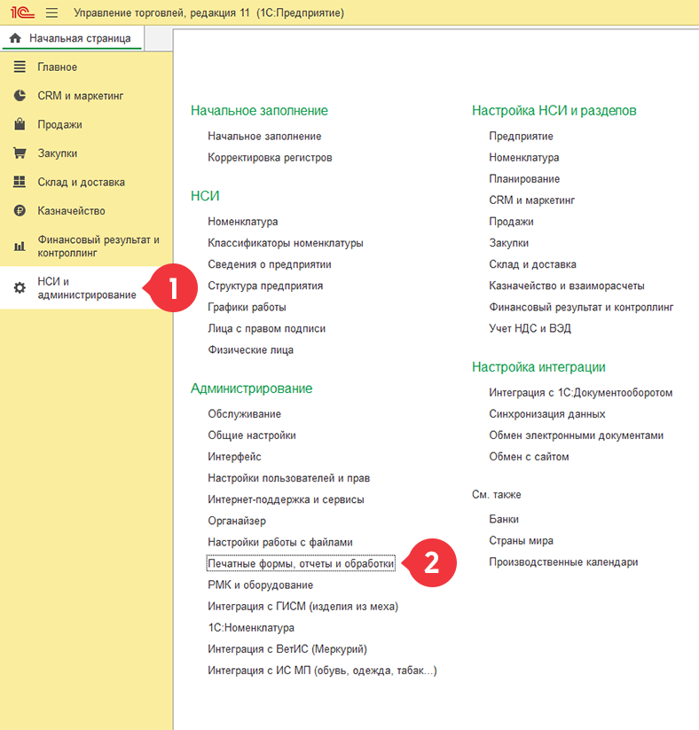
Task: Open Финансовый результат и контроллинг sidebar section
Action: click(x=86, y=247)
